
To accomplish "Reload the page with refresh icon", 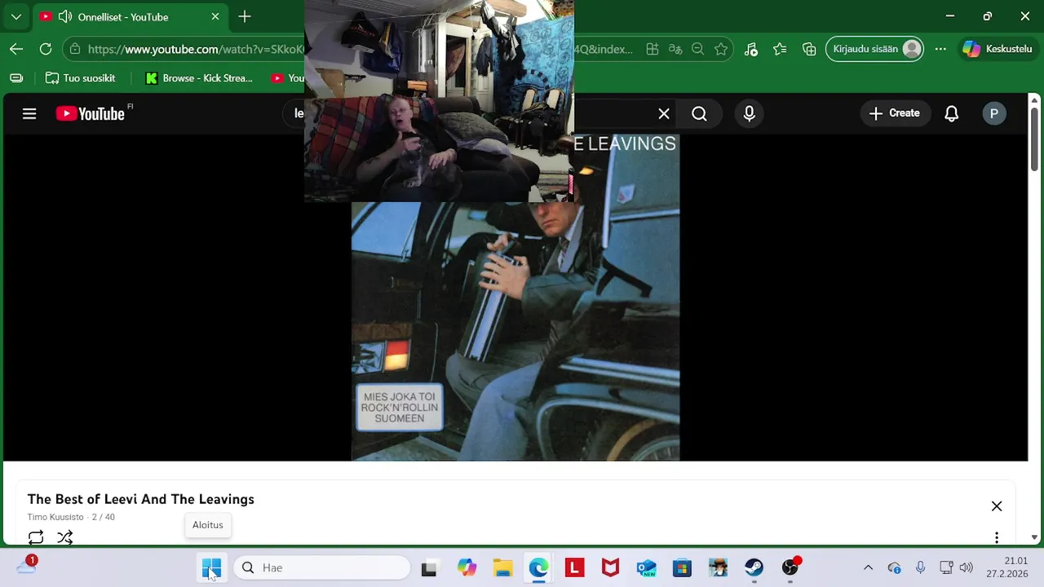I will click(46, 49).
